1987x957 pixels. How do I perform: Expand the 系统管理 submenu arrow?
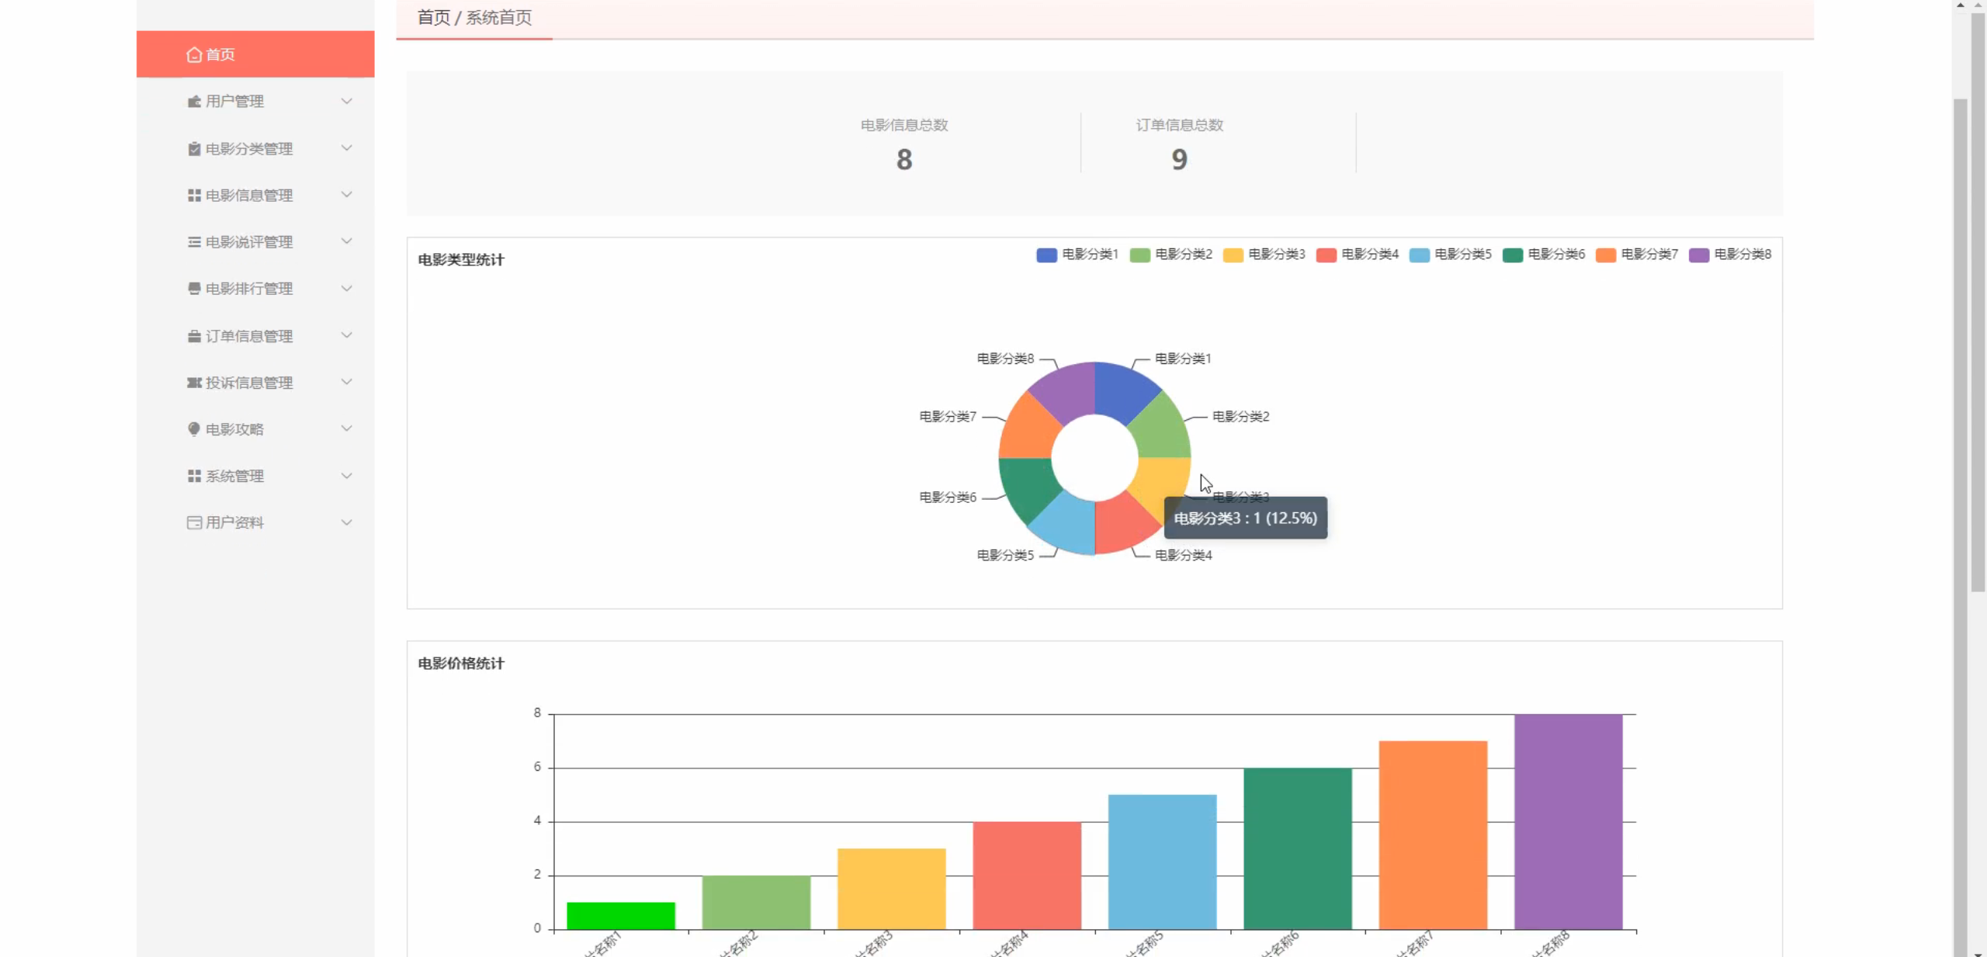[x=346, y=476]
